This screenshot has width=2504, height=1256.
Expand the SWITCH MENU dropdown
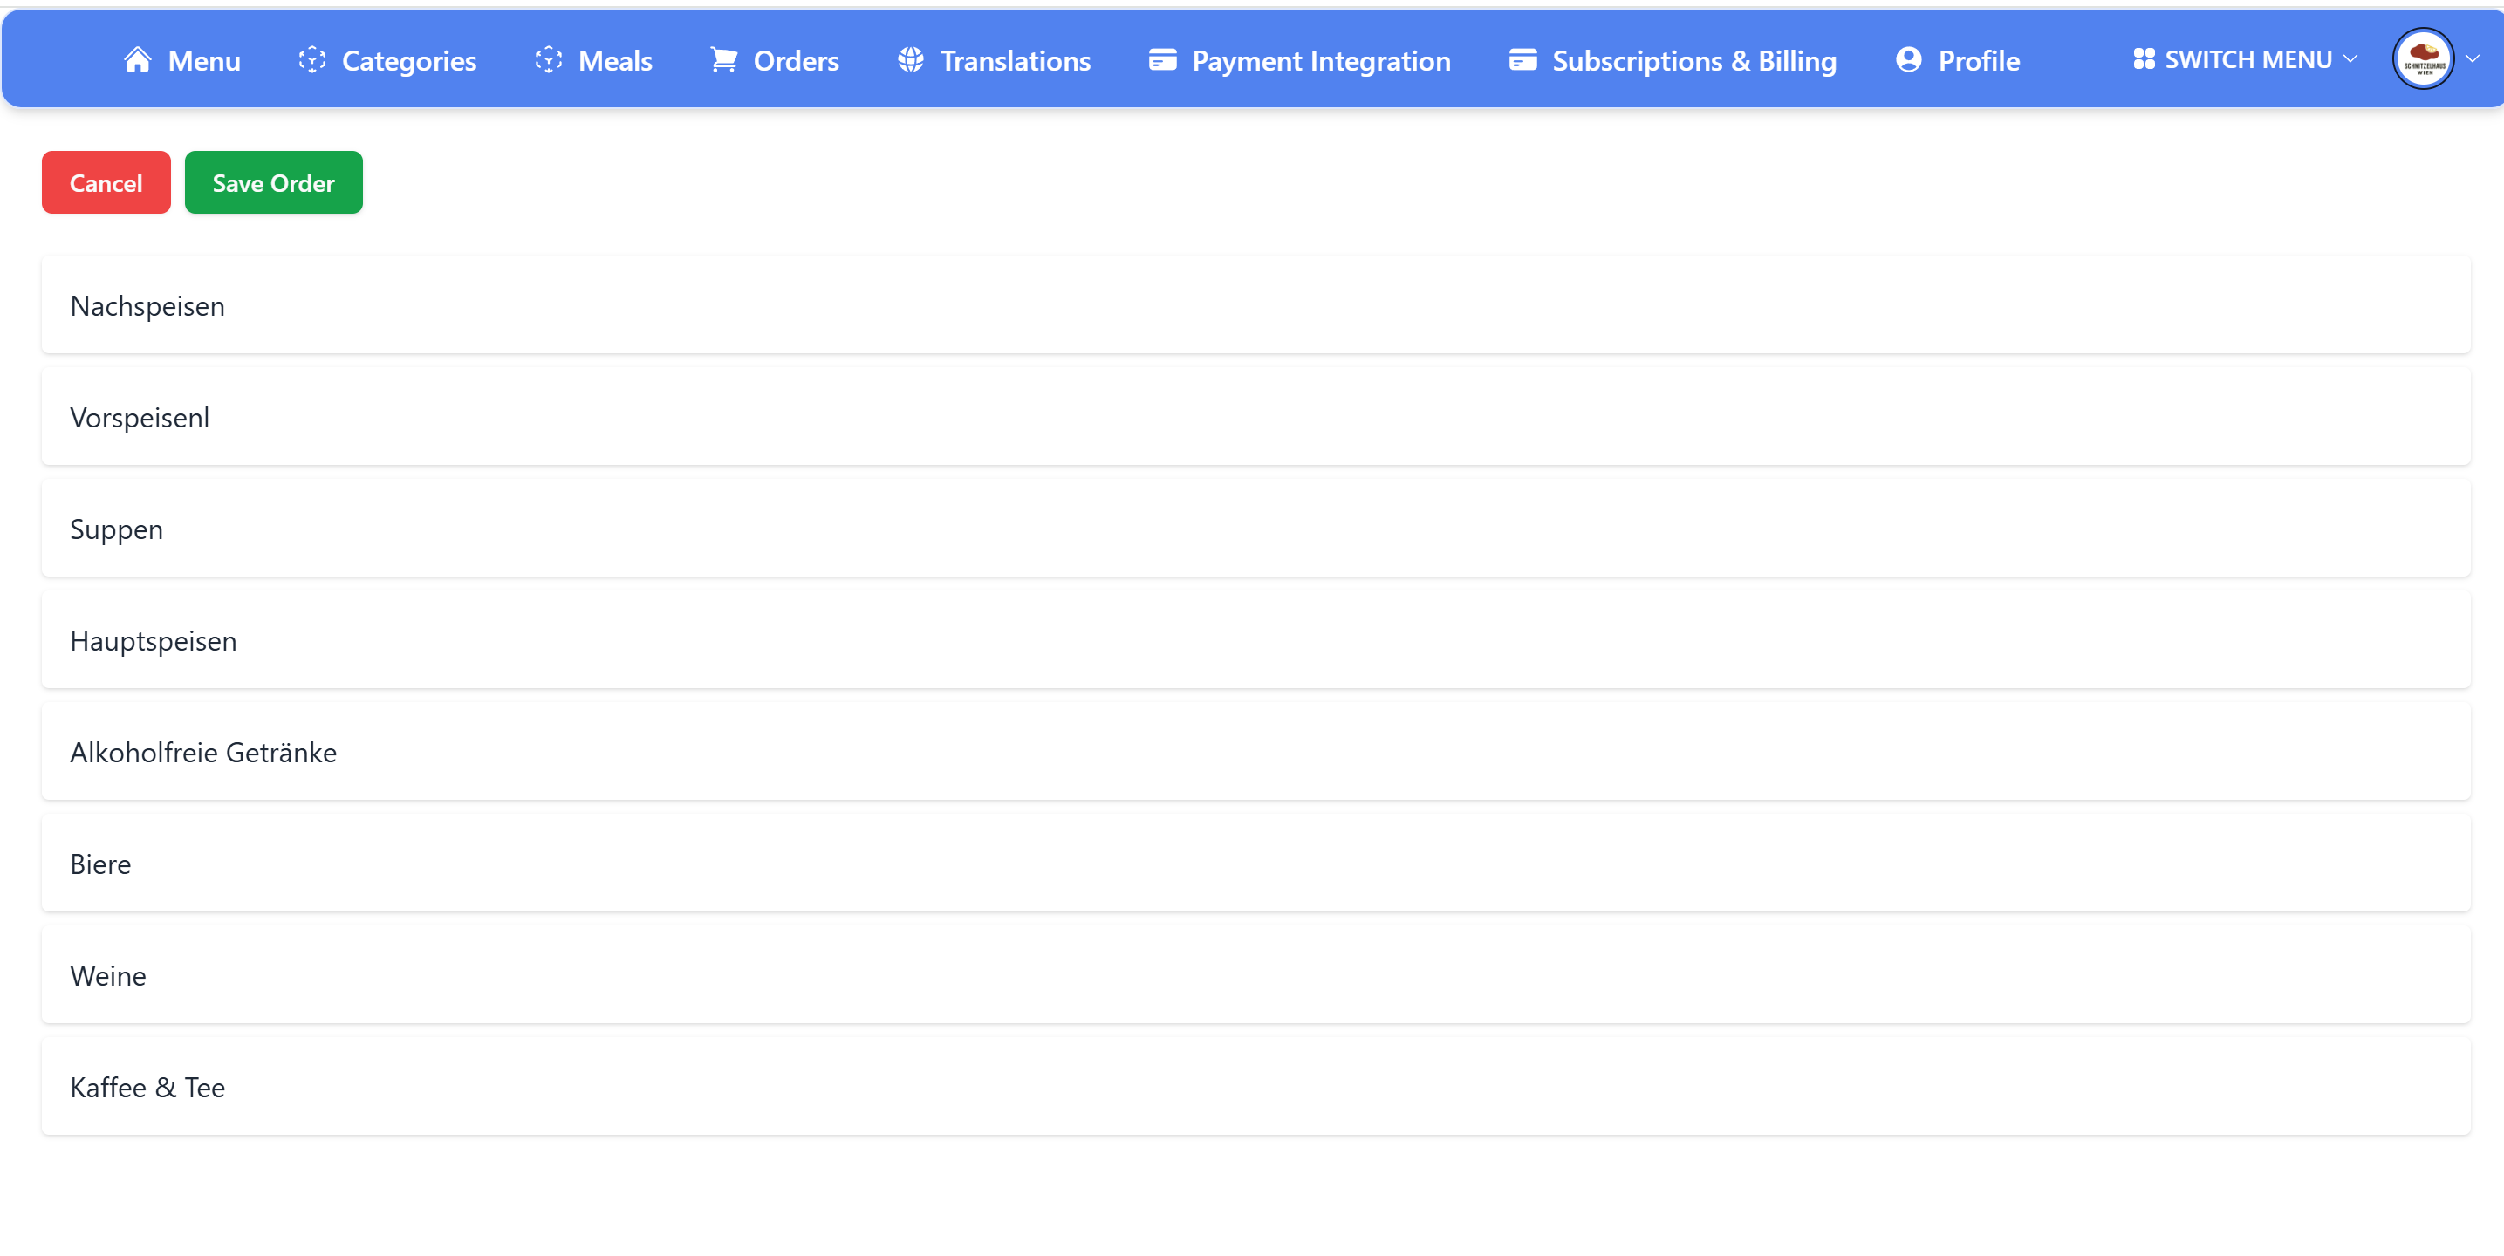click(2351, 58)
